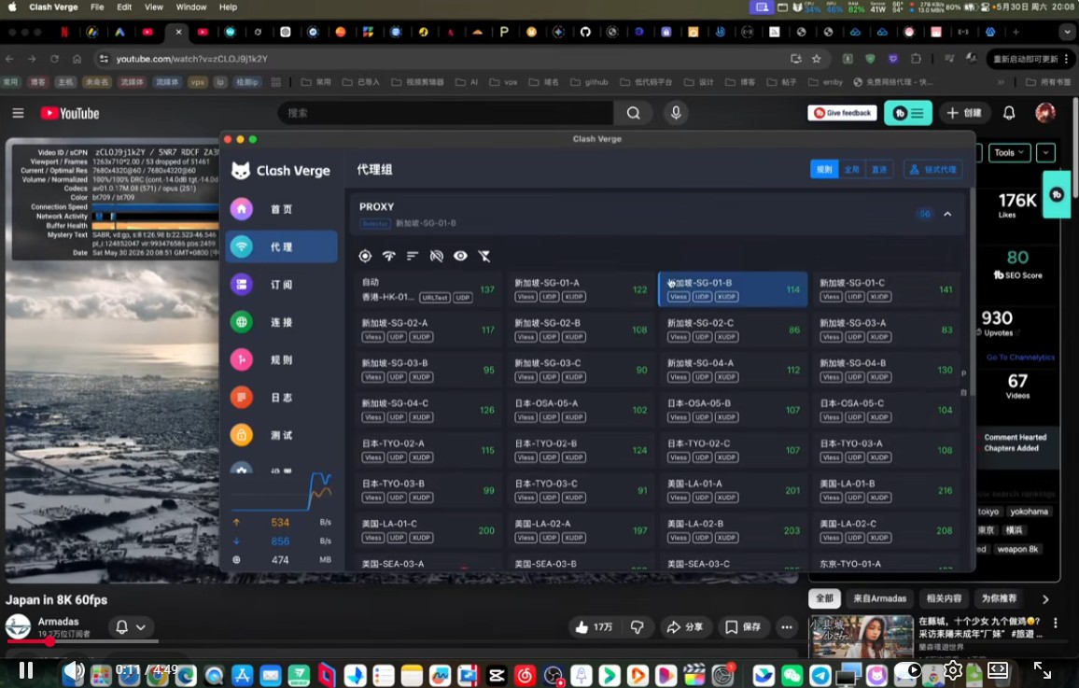The image size is (1079, 688).
Task: Open 首页 home in Clash Verge sidebar
Action: point(282,209)
